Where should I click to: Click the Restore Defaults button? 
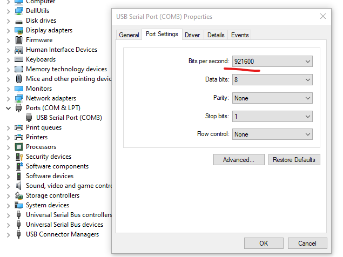[294, 160]
